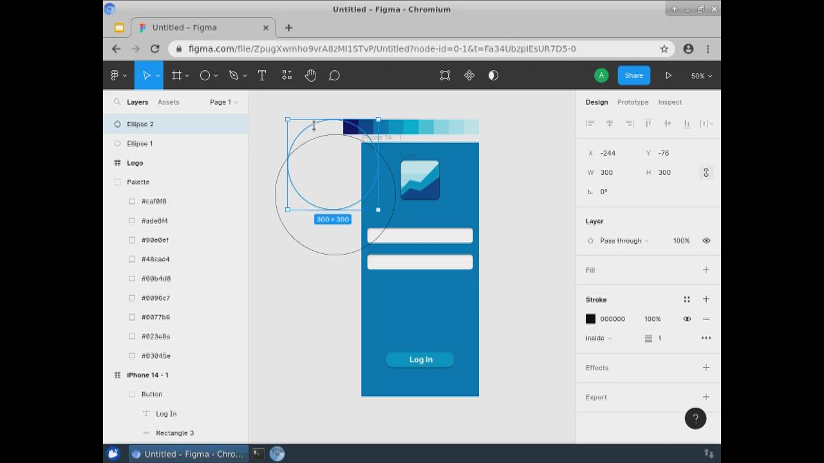Open the help menu with question mark button

point(695,419)
